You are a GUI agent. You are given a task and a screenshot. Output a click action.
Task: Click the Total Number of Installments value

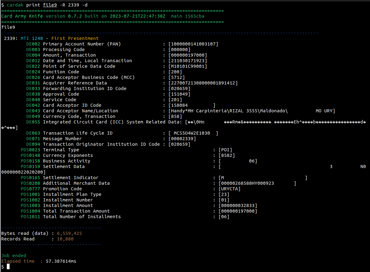[224, 217]
